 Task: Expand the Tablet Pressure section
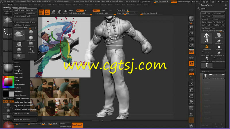pyautogui.click(x=22, y=99)
